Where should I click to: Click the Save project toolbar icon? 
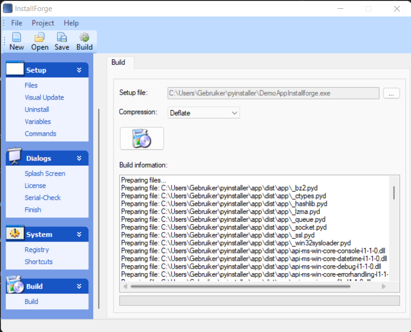pos(62,37)
